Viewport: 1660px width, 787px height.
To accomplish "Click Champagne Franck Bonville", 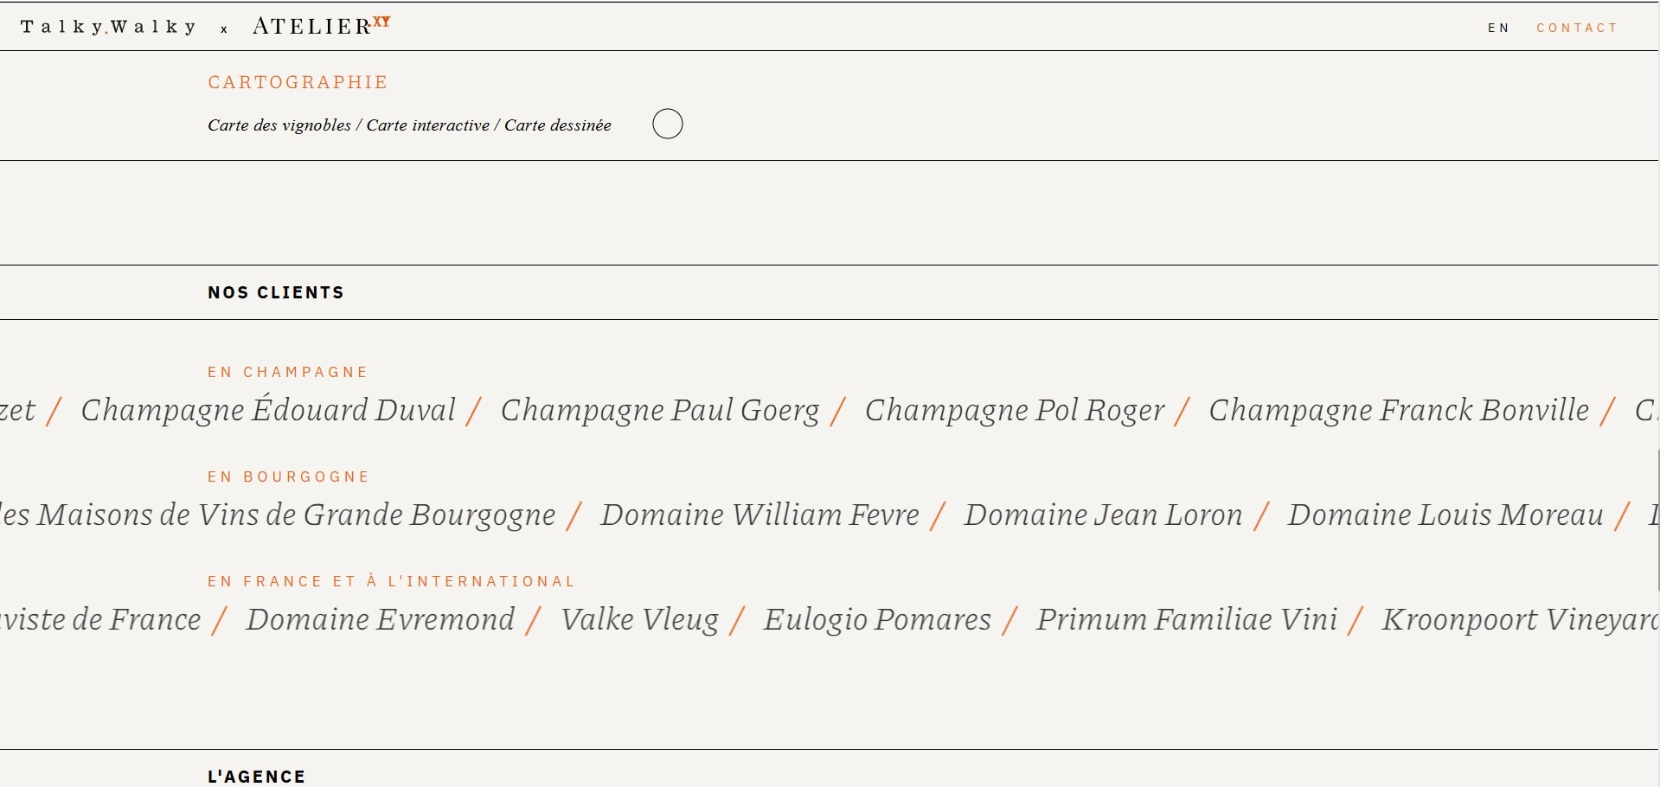I will point(1399,410).
